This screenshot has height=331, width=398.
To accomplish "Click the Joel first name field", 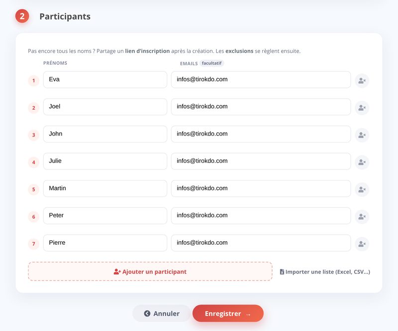I will [105, 107].
